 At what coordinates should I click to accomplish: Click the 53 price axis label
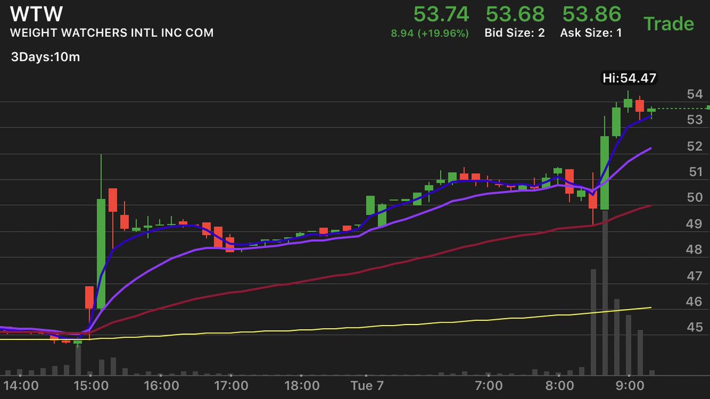pos(695,120)
